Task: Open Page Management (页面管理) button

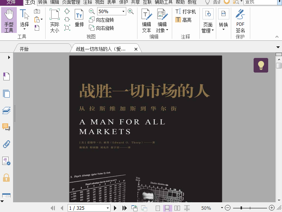Action: tap(208, 21)
